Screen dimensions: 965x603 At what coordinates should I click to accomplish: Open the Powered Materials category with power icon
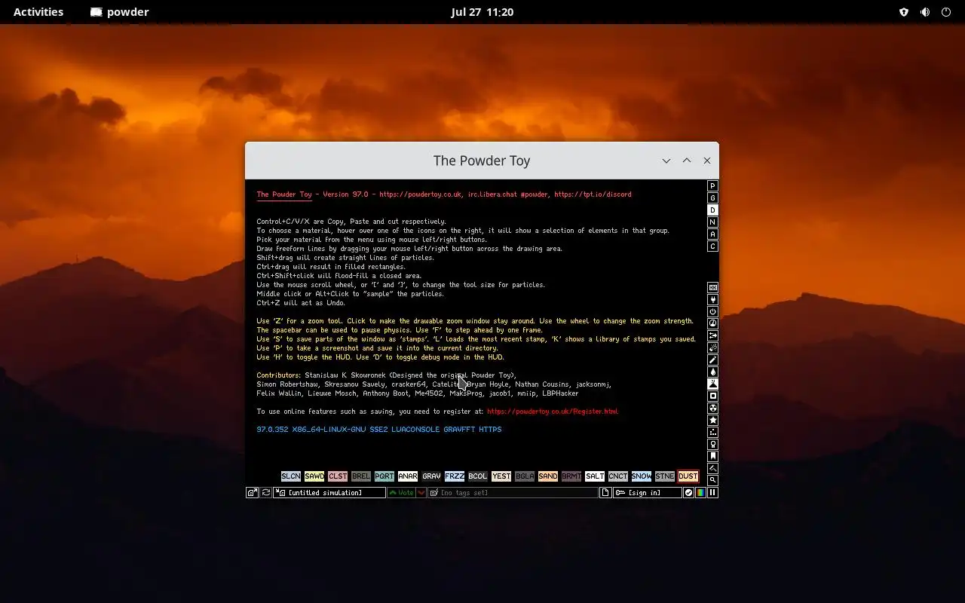(712, 311)
